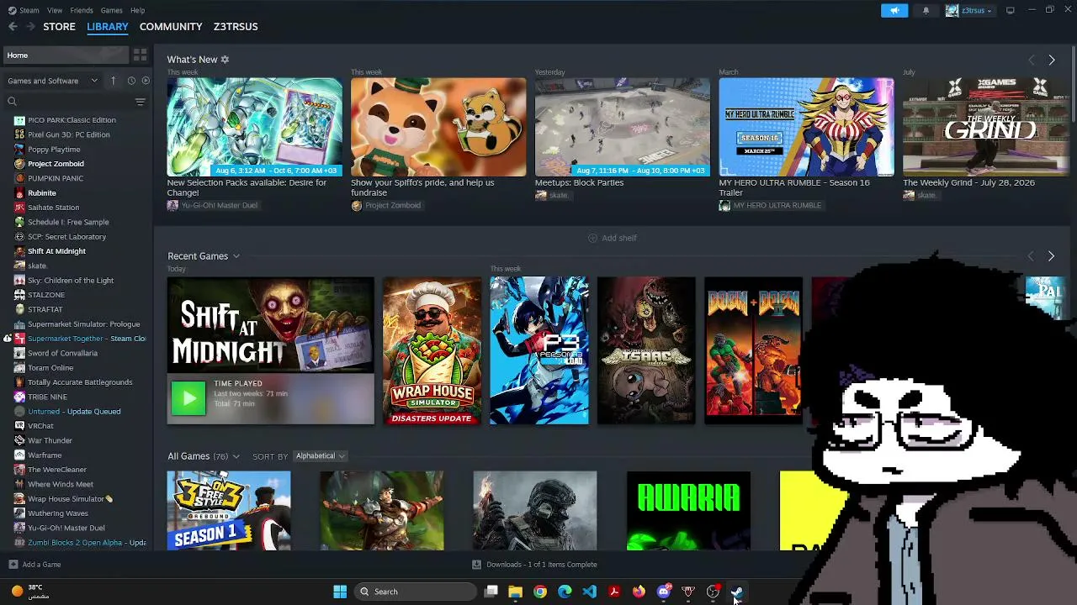1077x605 pixels.
Task: Click the sidebar search magnifier
Action: click(x=12, y=102)
